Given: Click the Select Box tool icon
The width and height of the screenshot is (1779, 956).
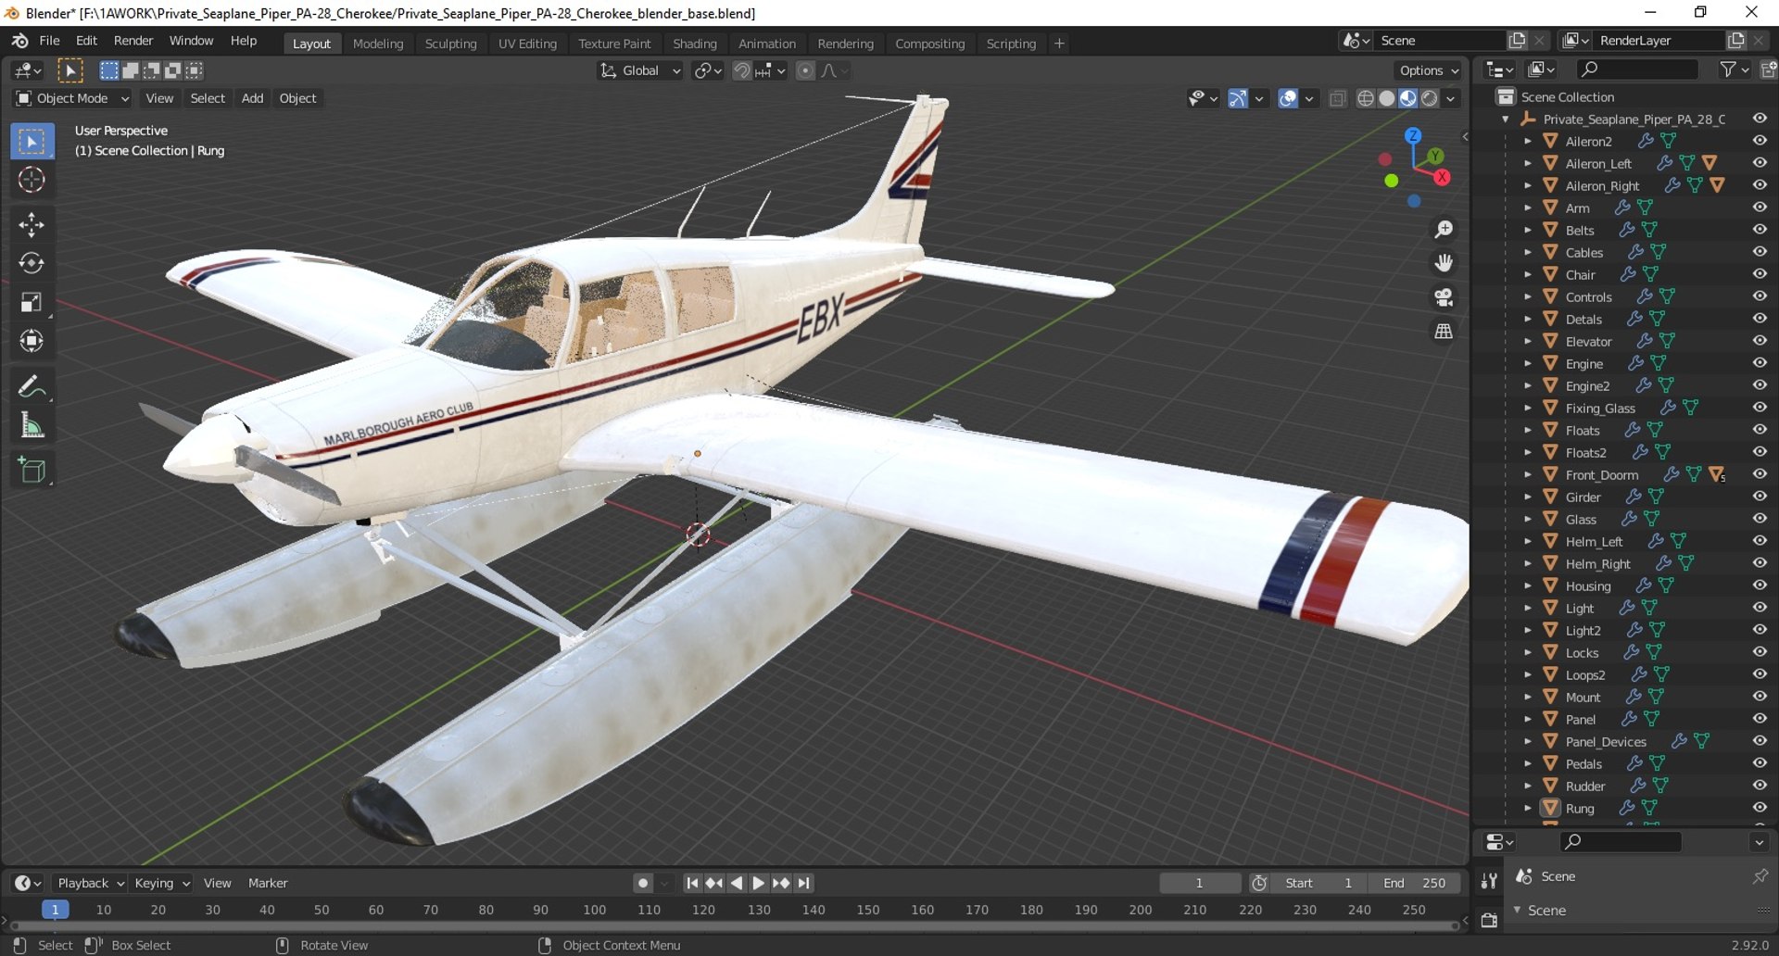Looking at the screenshot, I should coord(32,142).
